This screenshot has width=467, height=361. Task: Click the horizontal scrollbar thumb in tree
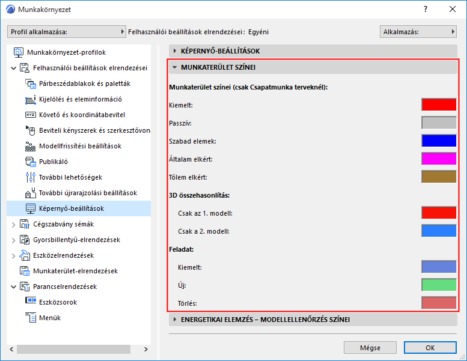pos(73,349)
